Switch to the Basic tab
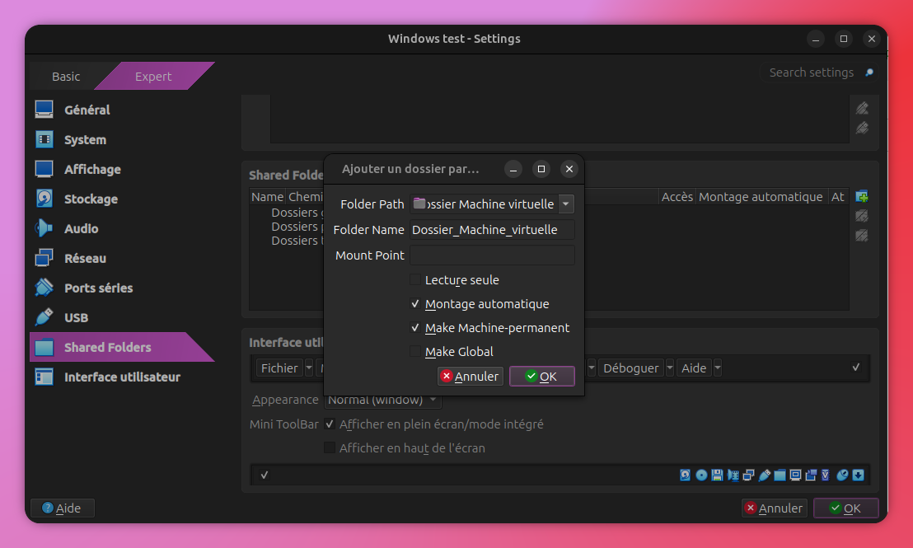The width and height of the screenshot is (913, 548). click(66, 77)
